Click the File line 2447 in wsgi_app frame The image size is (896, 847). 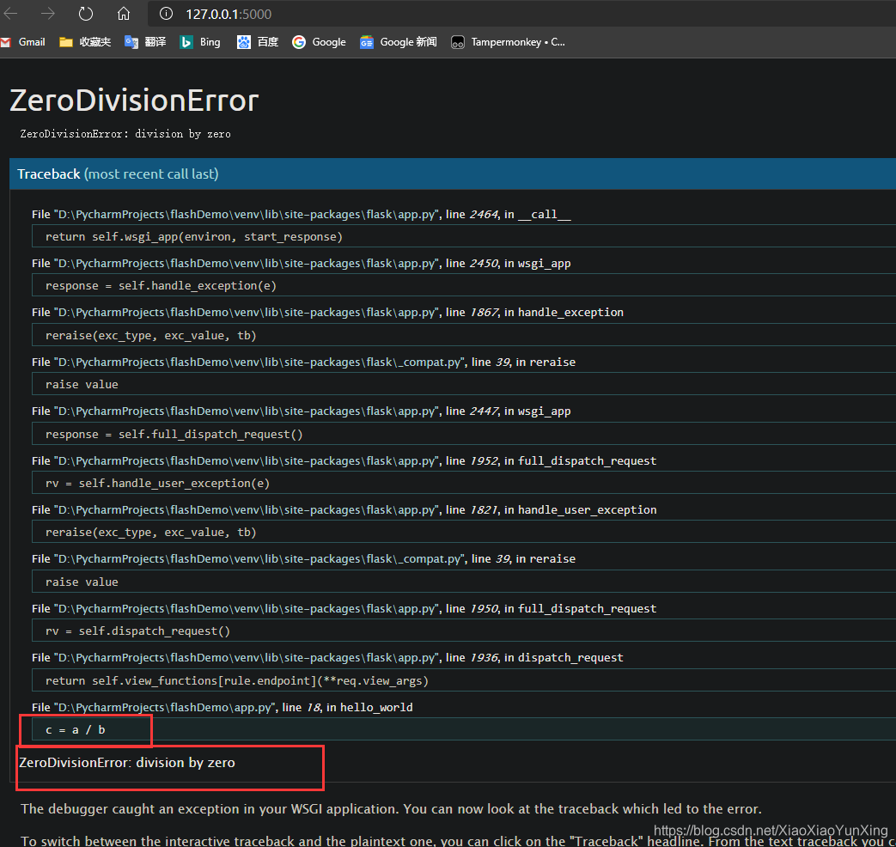coord(302,411)
